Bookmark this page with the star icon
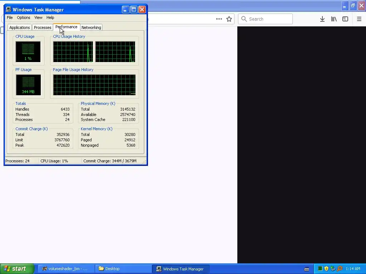366x274 pixels. click(x=229, y=19)
